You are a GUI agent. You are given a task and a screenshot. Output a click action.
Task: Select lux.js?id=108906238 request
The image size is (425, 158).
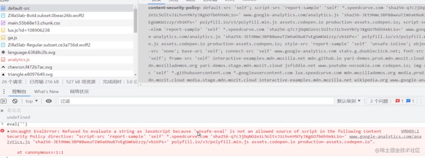[x=67, y=30]
